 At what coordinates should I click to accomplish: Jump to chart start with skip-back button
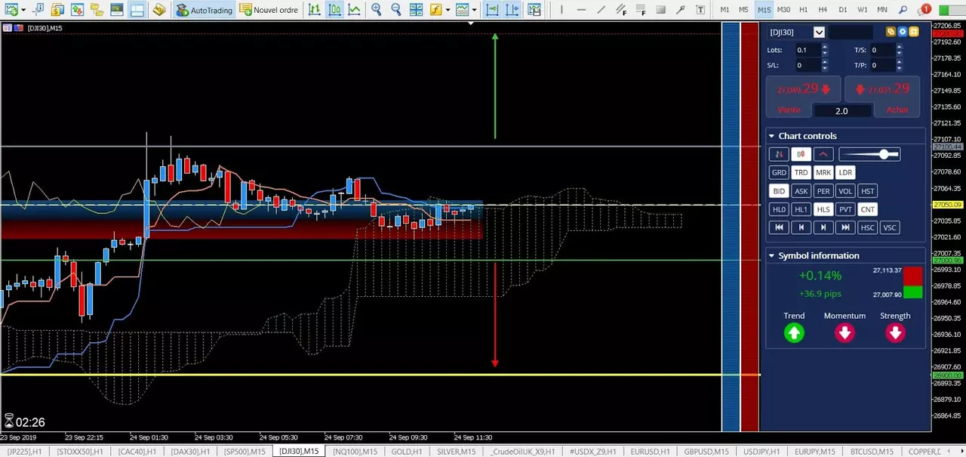coord(779,227)
